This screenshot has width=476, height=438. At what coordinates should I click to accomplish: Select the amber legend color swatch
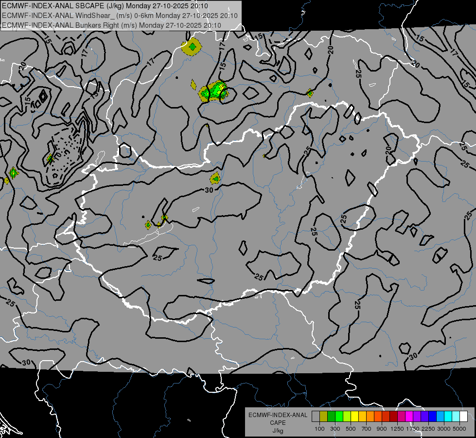(x=362, y=416)
